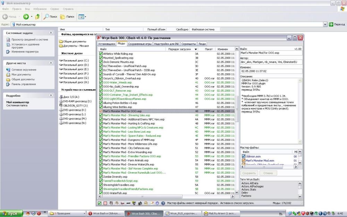The width and height of the screenshot is (347, 217).
Task: Click green checkmark icon in Wrye Bash status bar
Action: pyautogui.click(x=100, y=203)
